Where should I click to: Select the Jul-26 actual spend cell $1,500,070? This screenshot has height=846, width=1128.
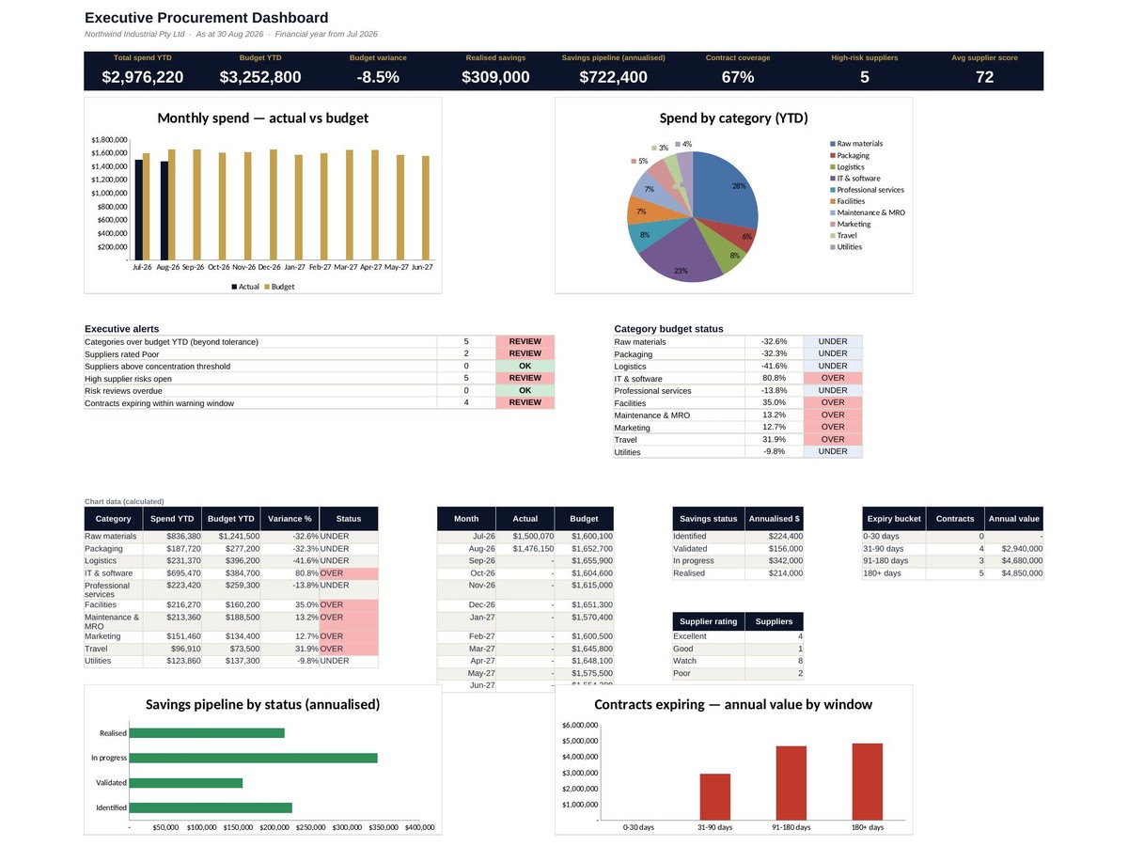(x=525, y=537)
